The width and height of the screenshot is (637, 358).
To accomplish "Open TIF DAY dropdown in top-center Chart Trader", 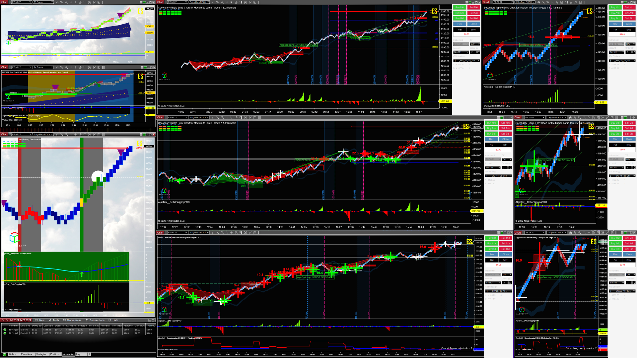I will click(x=475, y=44).
